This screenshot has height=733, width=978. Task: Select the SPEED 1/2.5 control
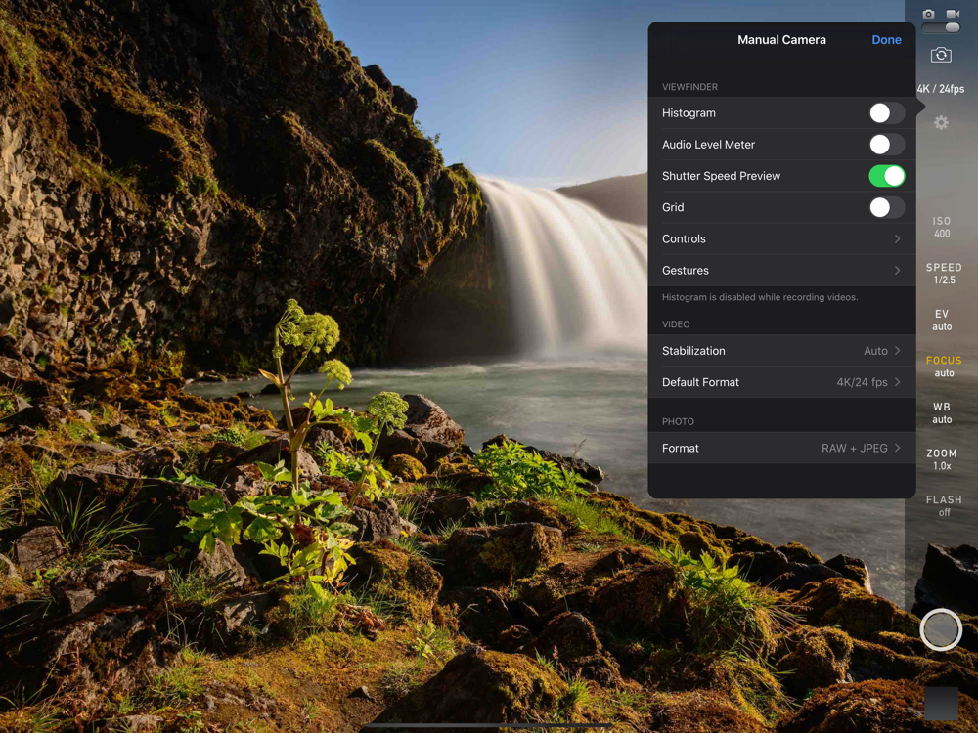pyautogui.click(x=944, y=274)
